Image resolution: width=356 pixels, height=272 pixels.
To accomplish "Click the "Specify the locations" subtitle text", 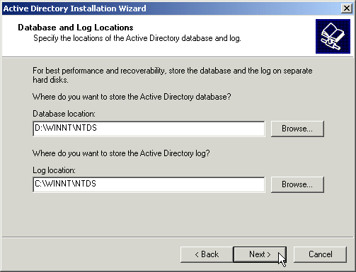I will (x=137, y=38).
